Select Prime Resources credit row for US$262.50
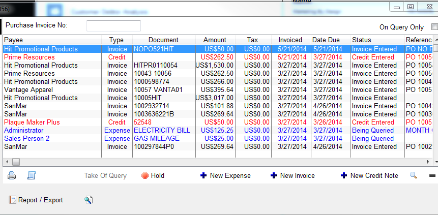438x215 pixels. pyautogui.click(x=218, y=57)
